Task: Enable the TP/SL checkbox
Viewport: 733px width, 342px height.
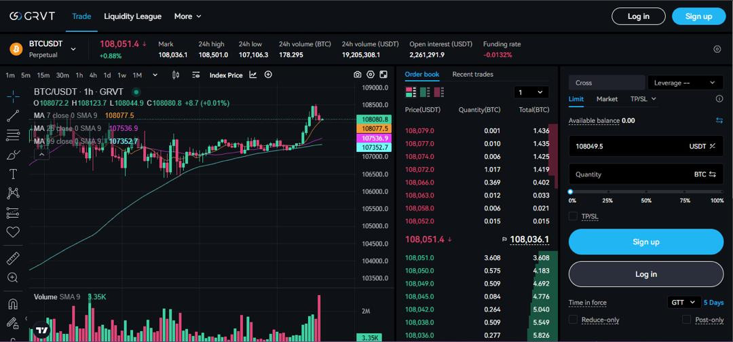Action: click(x=573, y=216)
